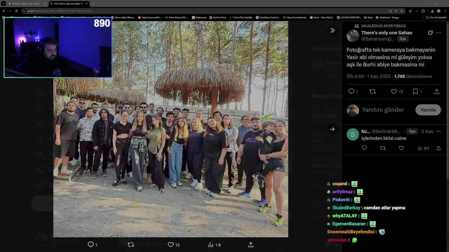Share the 'Içlerinden birisi caine' comment
The height and width of the screenshot is (252, 449).
438,148
